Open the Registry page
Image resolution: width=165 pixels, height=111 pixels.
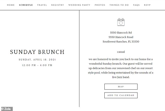click(58, 5)
